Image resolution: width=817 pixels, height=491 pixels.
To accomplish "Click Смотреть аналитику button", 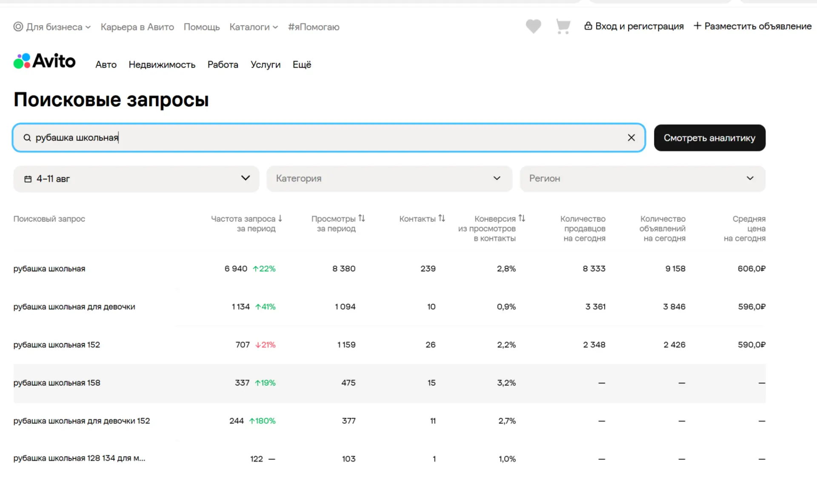I will tap(710, 138).
